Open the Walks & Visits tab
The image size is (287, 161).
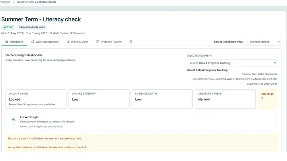[77, 42]
